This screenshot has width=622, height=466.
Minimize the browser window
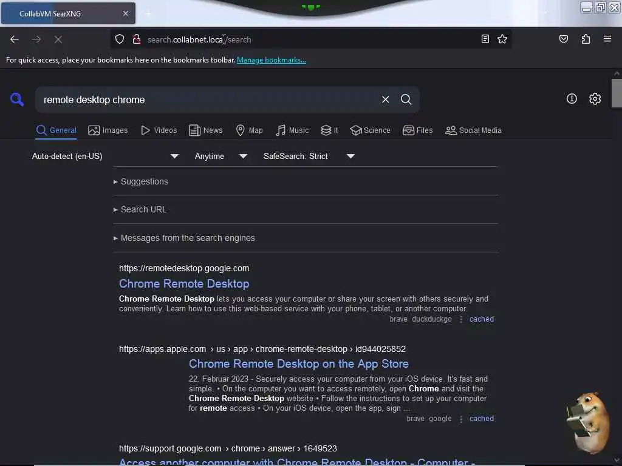point(586,7)
